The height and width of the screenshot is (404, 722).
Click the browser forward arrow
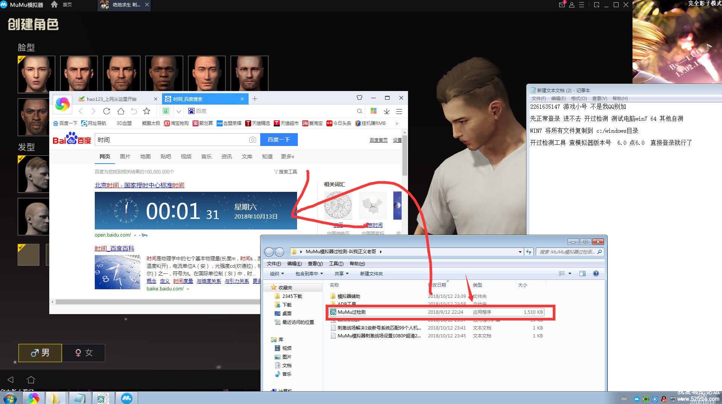point(93,111)
